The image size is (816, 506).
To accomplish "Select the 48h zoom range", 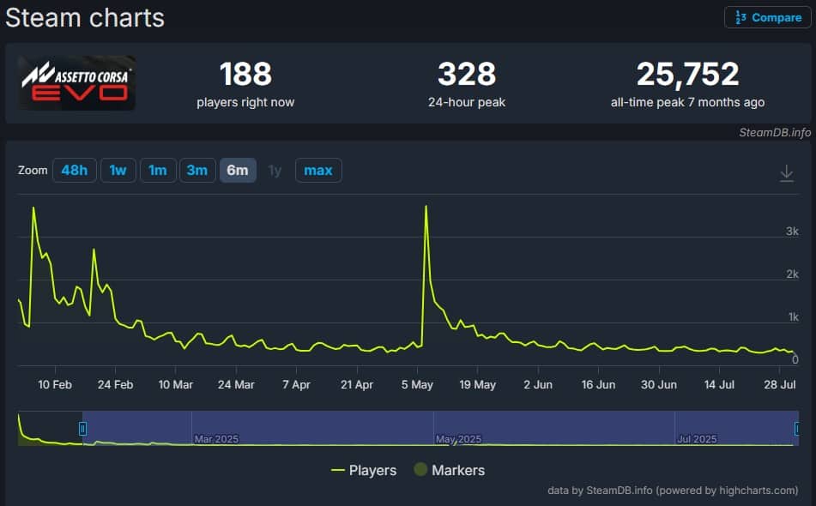I will tap(74, 170).
